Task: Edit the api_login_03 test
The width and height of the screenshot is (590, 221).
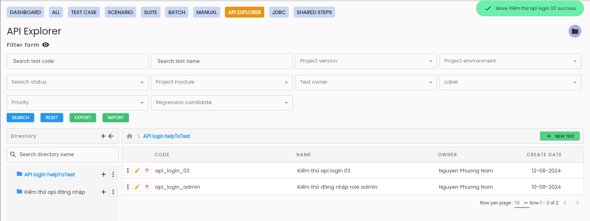Action: (138, 171)
